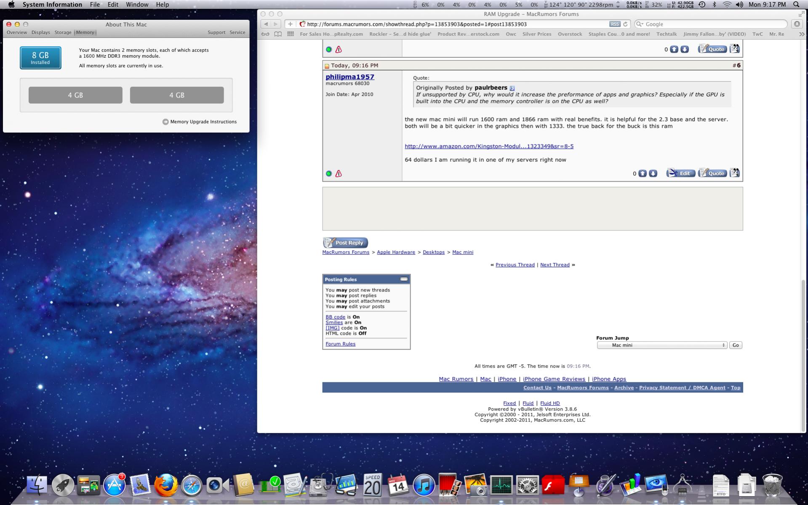Open Safari Reading List glasses icon

(x=265, y=34)
